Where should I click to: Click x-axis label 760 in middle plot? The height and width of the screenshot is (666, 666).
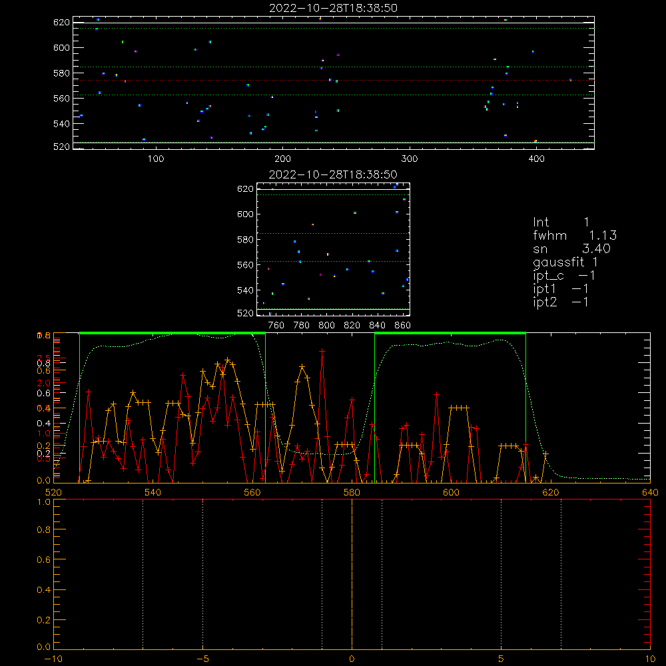276,326
